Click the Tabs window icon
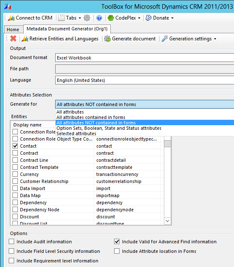Image resolution: width=234 pixels, height=267 pixels. [61, 18]
